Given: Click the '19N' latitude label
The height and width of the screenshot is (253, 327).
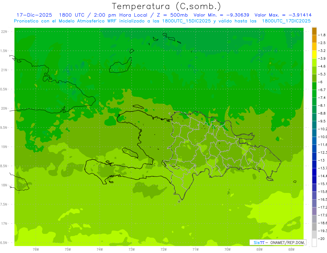Looking at the screenshot, I should (x=4, y=147).
